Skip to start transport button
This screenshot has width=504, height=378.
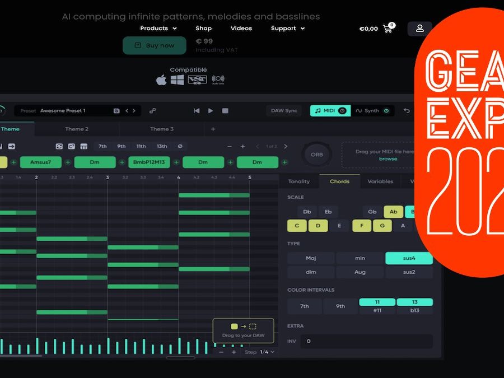pyautogui.click(x=197, y=110)
